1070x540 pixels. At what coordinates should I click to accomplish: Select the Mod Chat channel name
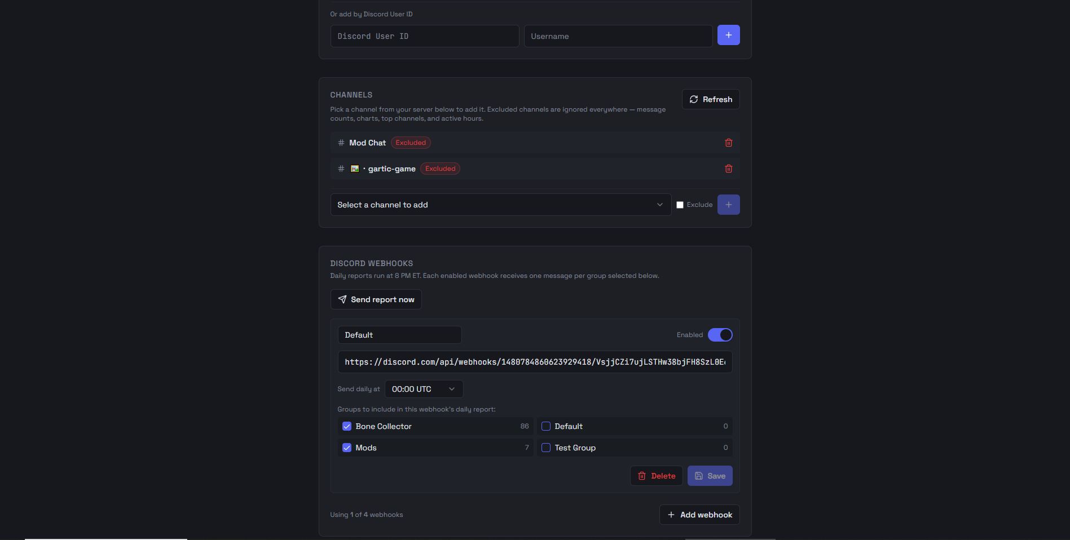coord(367,143)
